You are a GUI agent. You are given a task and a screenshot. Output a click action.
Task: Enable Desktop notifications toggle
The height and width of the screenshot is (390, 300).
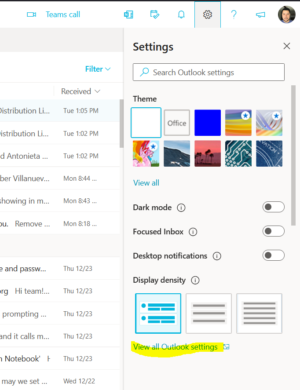point(273,255)
